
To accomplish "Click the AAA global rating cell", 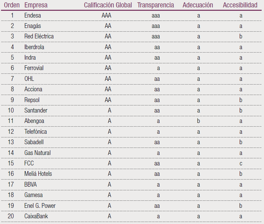I will tap(106, 15).
